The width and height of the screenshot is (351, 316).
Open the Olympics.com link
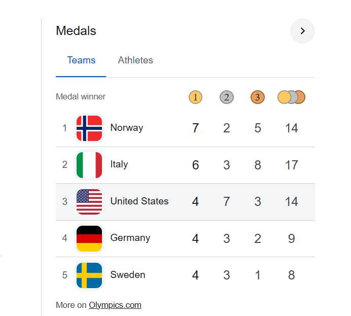(115, 305)
